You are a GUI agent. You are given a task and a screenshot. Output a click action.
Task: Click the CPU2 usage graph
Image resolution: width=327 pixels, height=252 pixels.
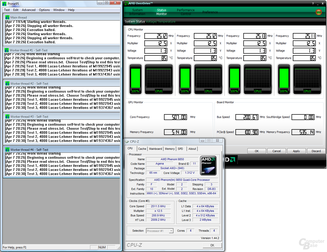coord(258,79)
